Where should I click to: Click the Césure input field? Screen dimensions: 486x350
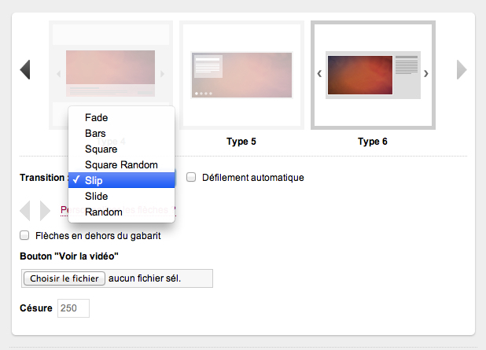(73, 308)
